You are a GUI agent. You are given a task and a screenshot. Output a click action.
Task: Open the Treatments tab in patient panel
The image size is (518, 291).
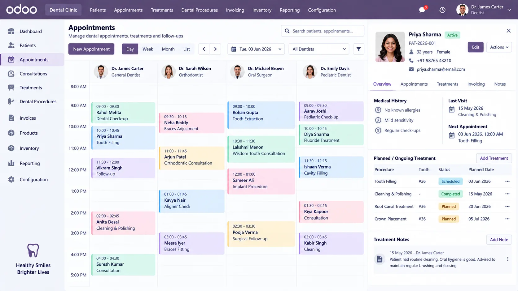click(447, 84)
